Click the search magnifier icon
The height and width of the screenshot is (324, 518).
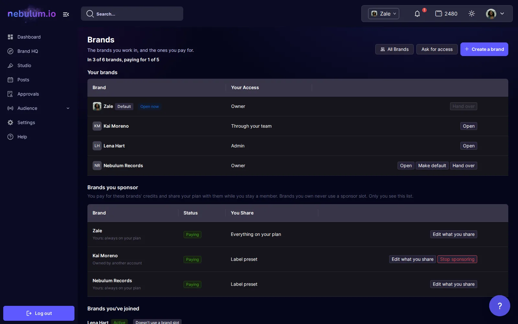point(90,14)
